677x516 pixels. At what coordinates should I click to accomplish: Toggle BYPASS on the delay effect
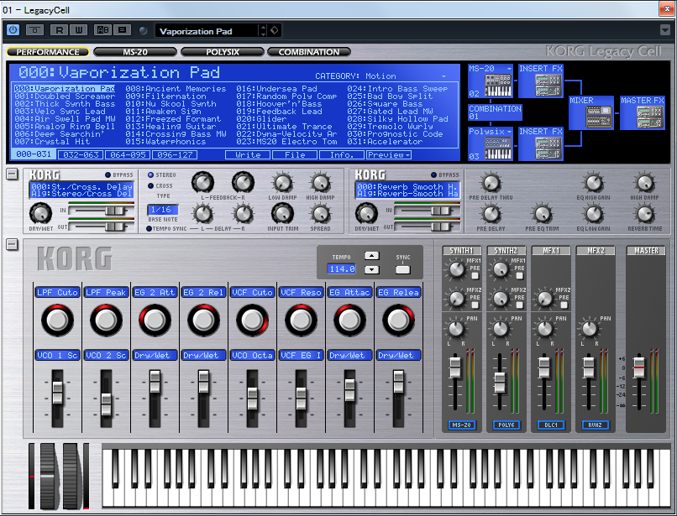click(x=108, y=175)
